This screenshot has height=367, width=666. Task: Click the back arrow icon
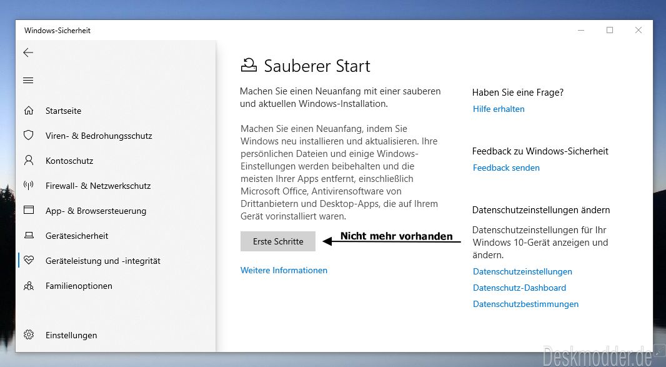coord(28,53)
